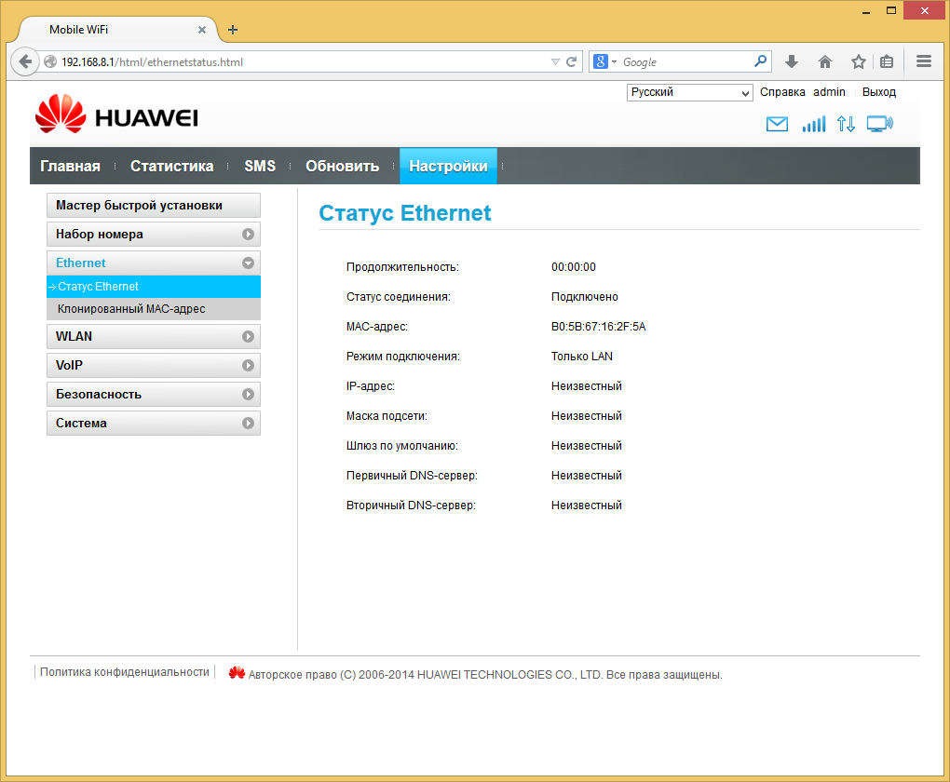Click the Только LAN value
The height and width of the screenshot is (782, 950).
[x=581, y=357]
